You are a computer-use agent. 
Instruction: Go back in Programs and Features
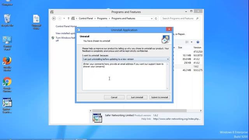coord(54,18)
